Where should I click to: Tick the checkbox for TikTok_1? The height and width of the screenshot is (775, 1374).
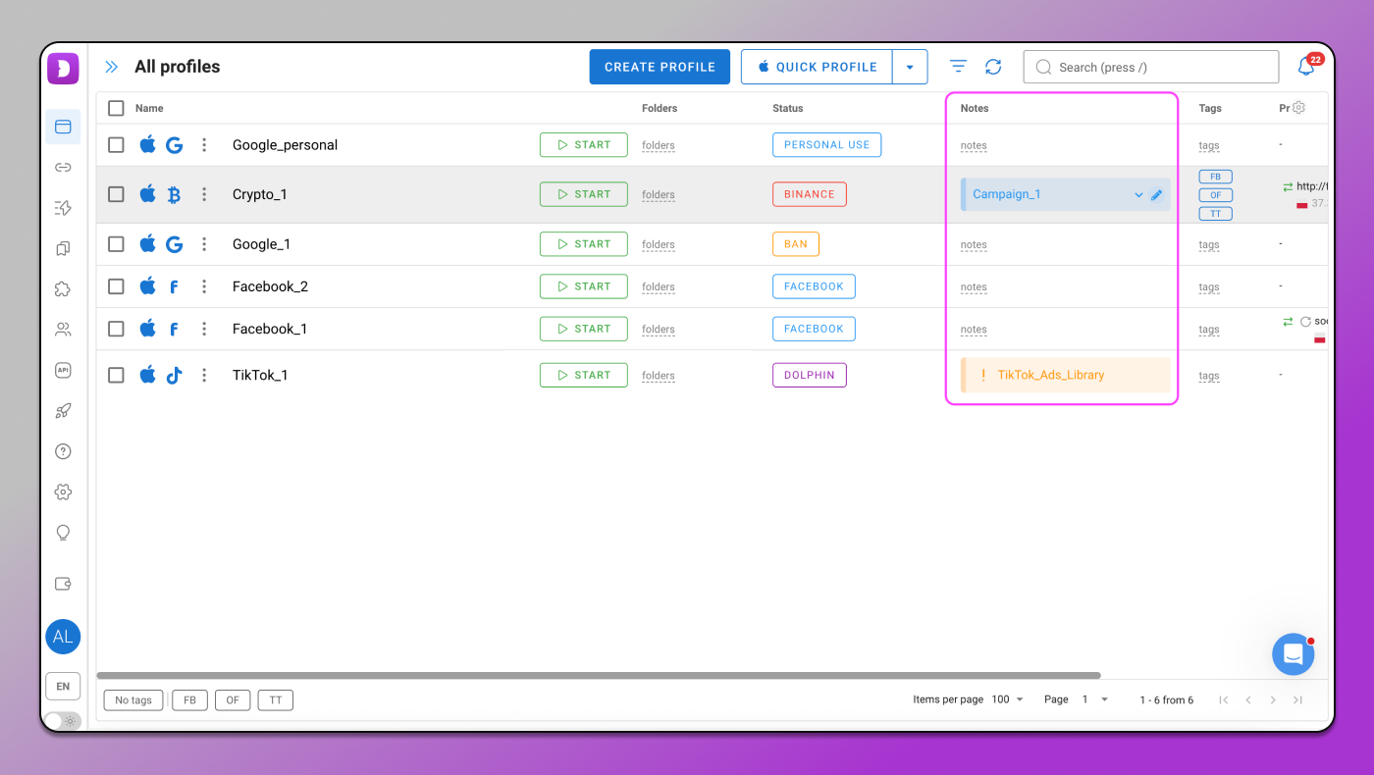[116, 375]
